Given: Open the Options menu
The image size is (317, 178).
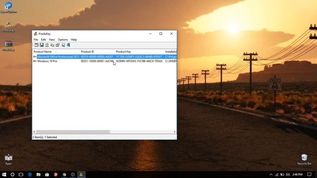Looking at the screenshot, I should [63, 40].
